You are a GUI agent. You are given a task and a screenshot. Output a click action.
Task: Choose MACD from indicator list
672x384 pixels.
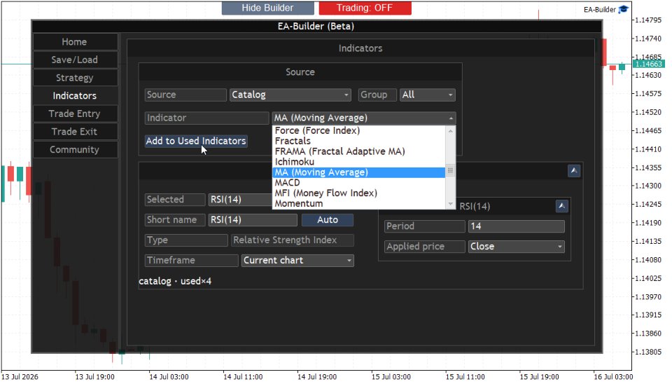pyautogui.click(x=359, y=183)
